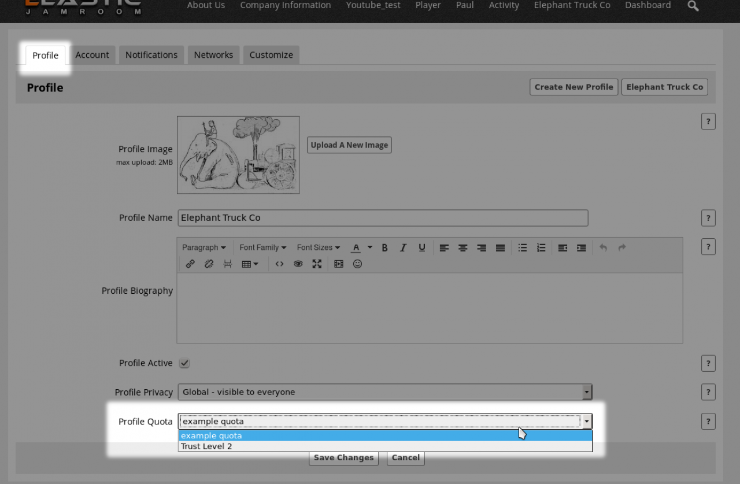Insert a link using the chain icon
Image resolution: width=740 pixels, height=484 pixels.
[190, 264]
